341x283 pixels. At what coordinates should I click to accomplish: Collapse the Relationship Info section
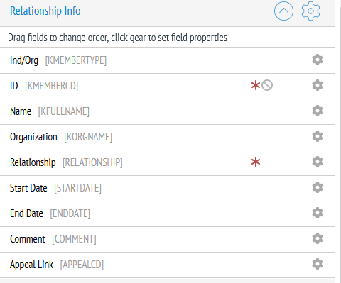pyautogui.click(x=283, y=11)
